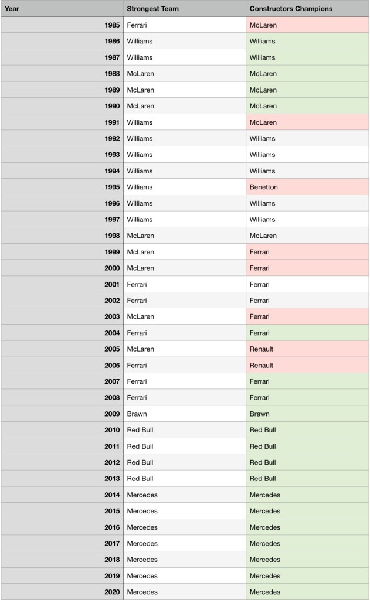Select the 2020 year cell

pyautogui.click(x=62, y=592)
